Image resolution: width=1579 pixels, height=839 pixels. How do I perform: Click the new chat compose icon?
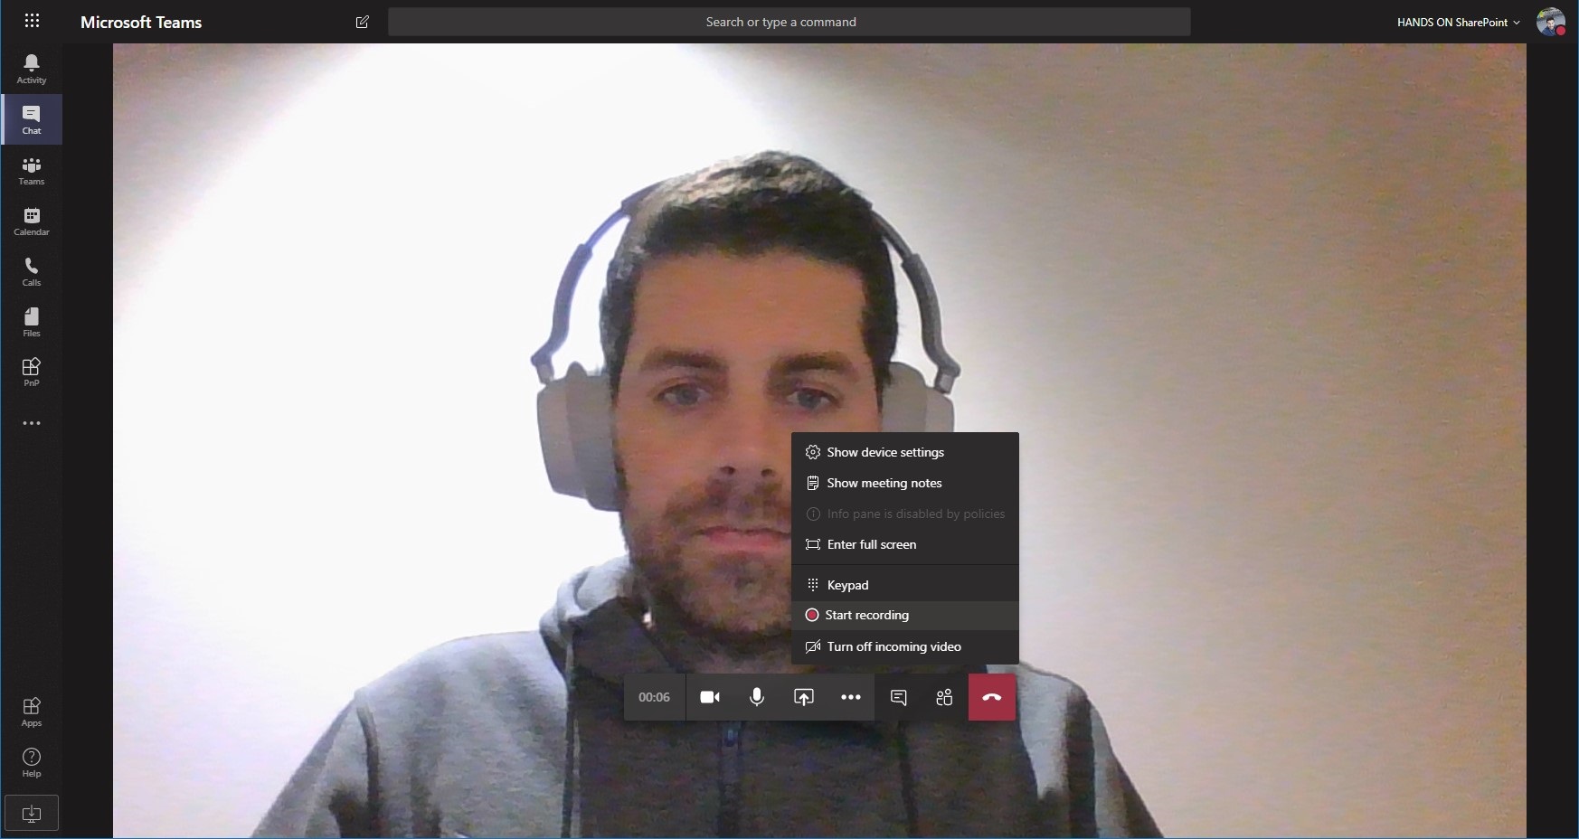click(x=363, y=22)
